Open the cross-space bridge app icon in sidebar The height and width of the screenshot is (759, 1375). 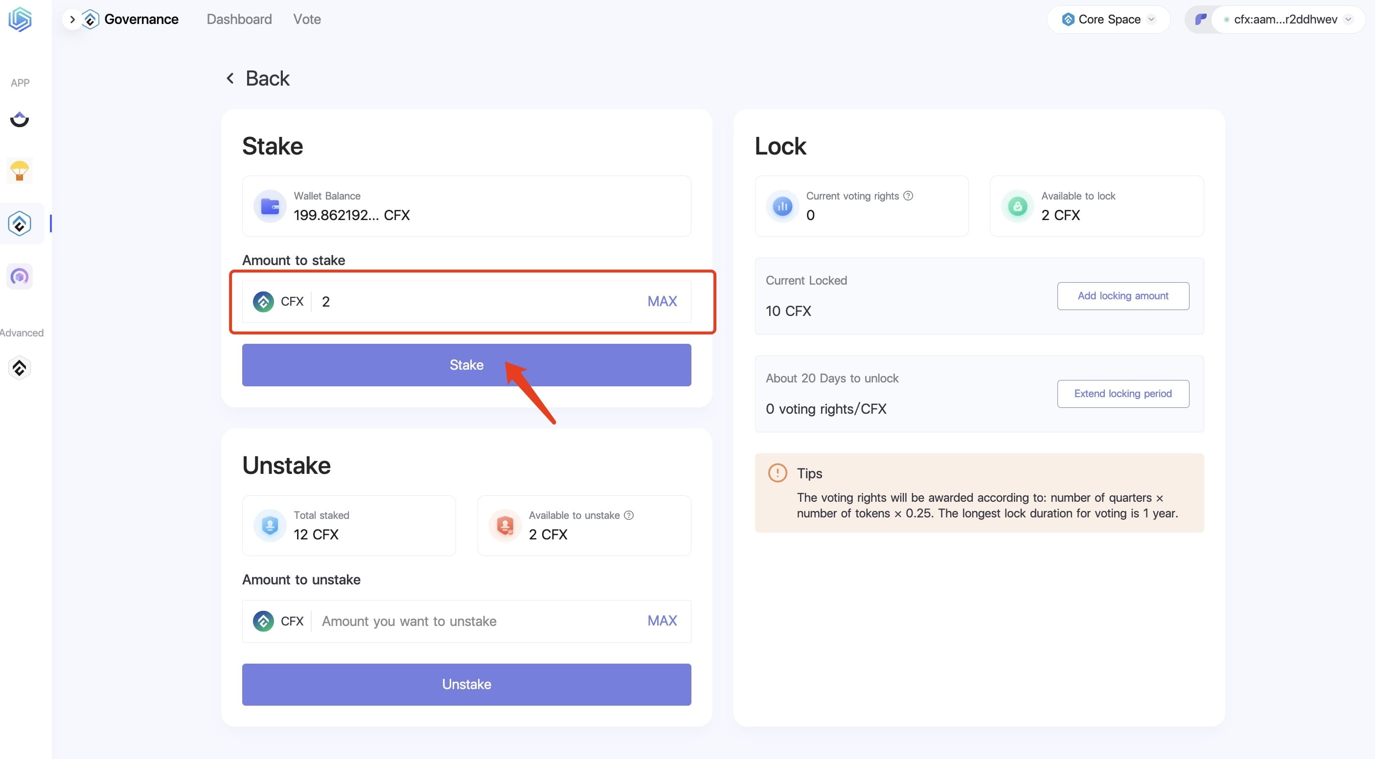click(20, 119)
